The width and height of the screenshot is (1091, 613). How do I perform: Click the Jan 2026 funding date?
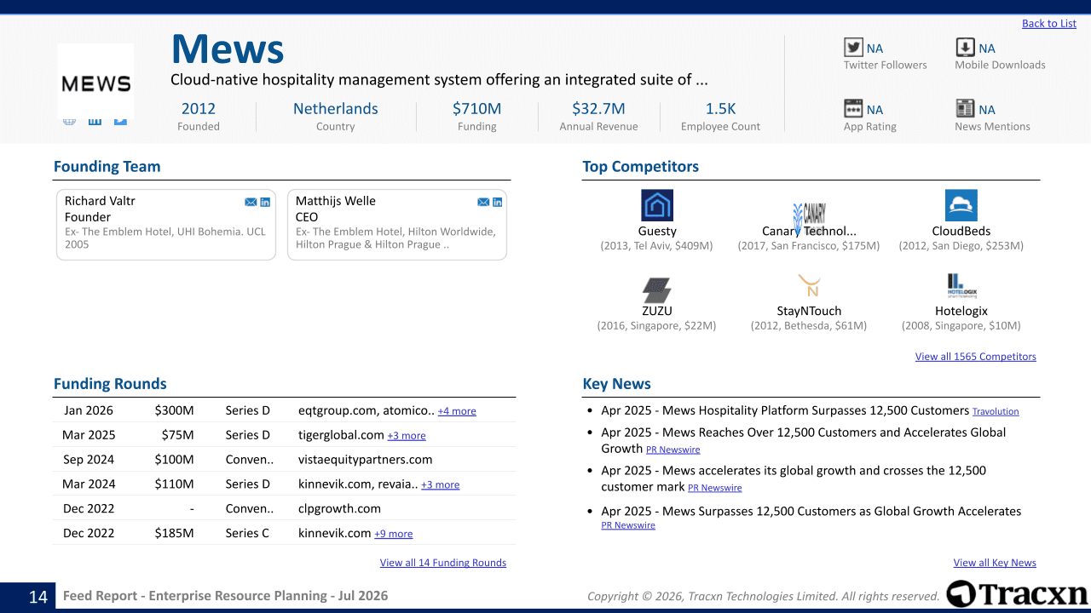[x=89, y=410]
